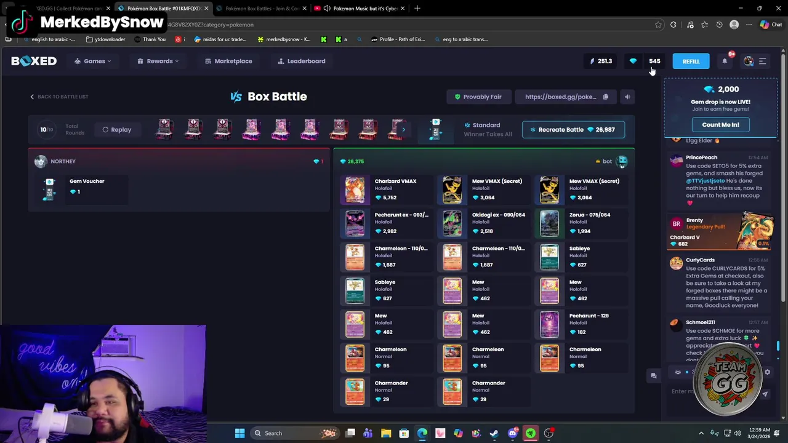Toggle the battle sound speaker icon
This screenshot has width=788, height=443.
627,97
